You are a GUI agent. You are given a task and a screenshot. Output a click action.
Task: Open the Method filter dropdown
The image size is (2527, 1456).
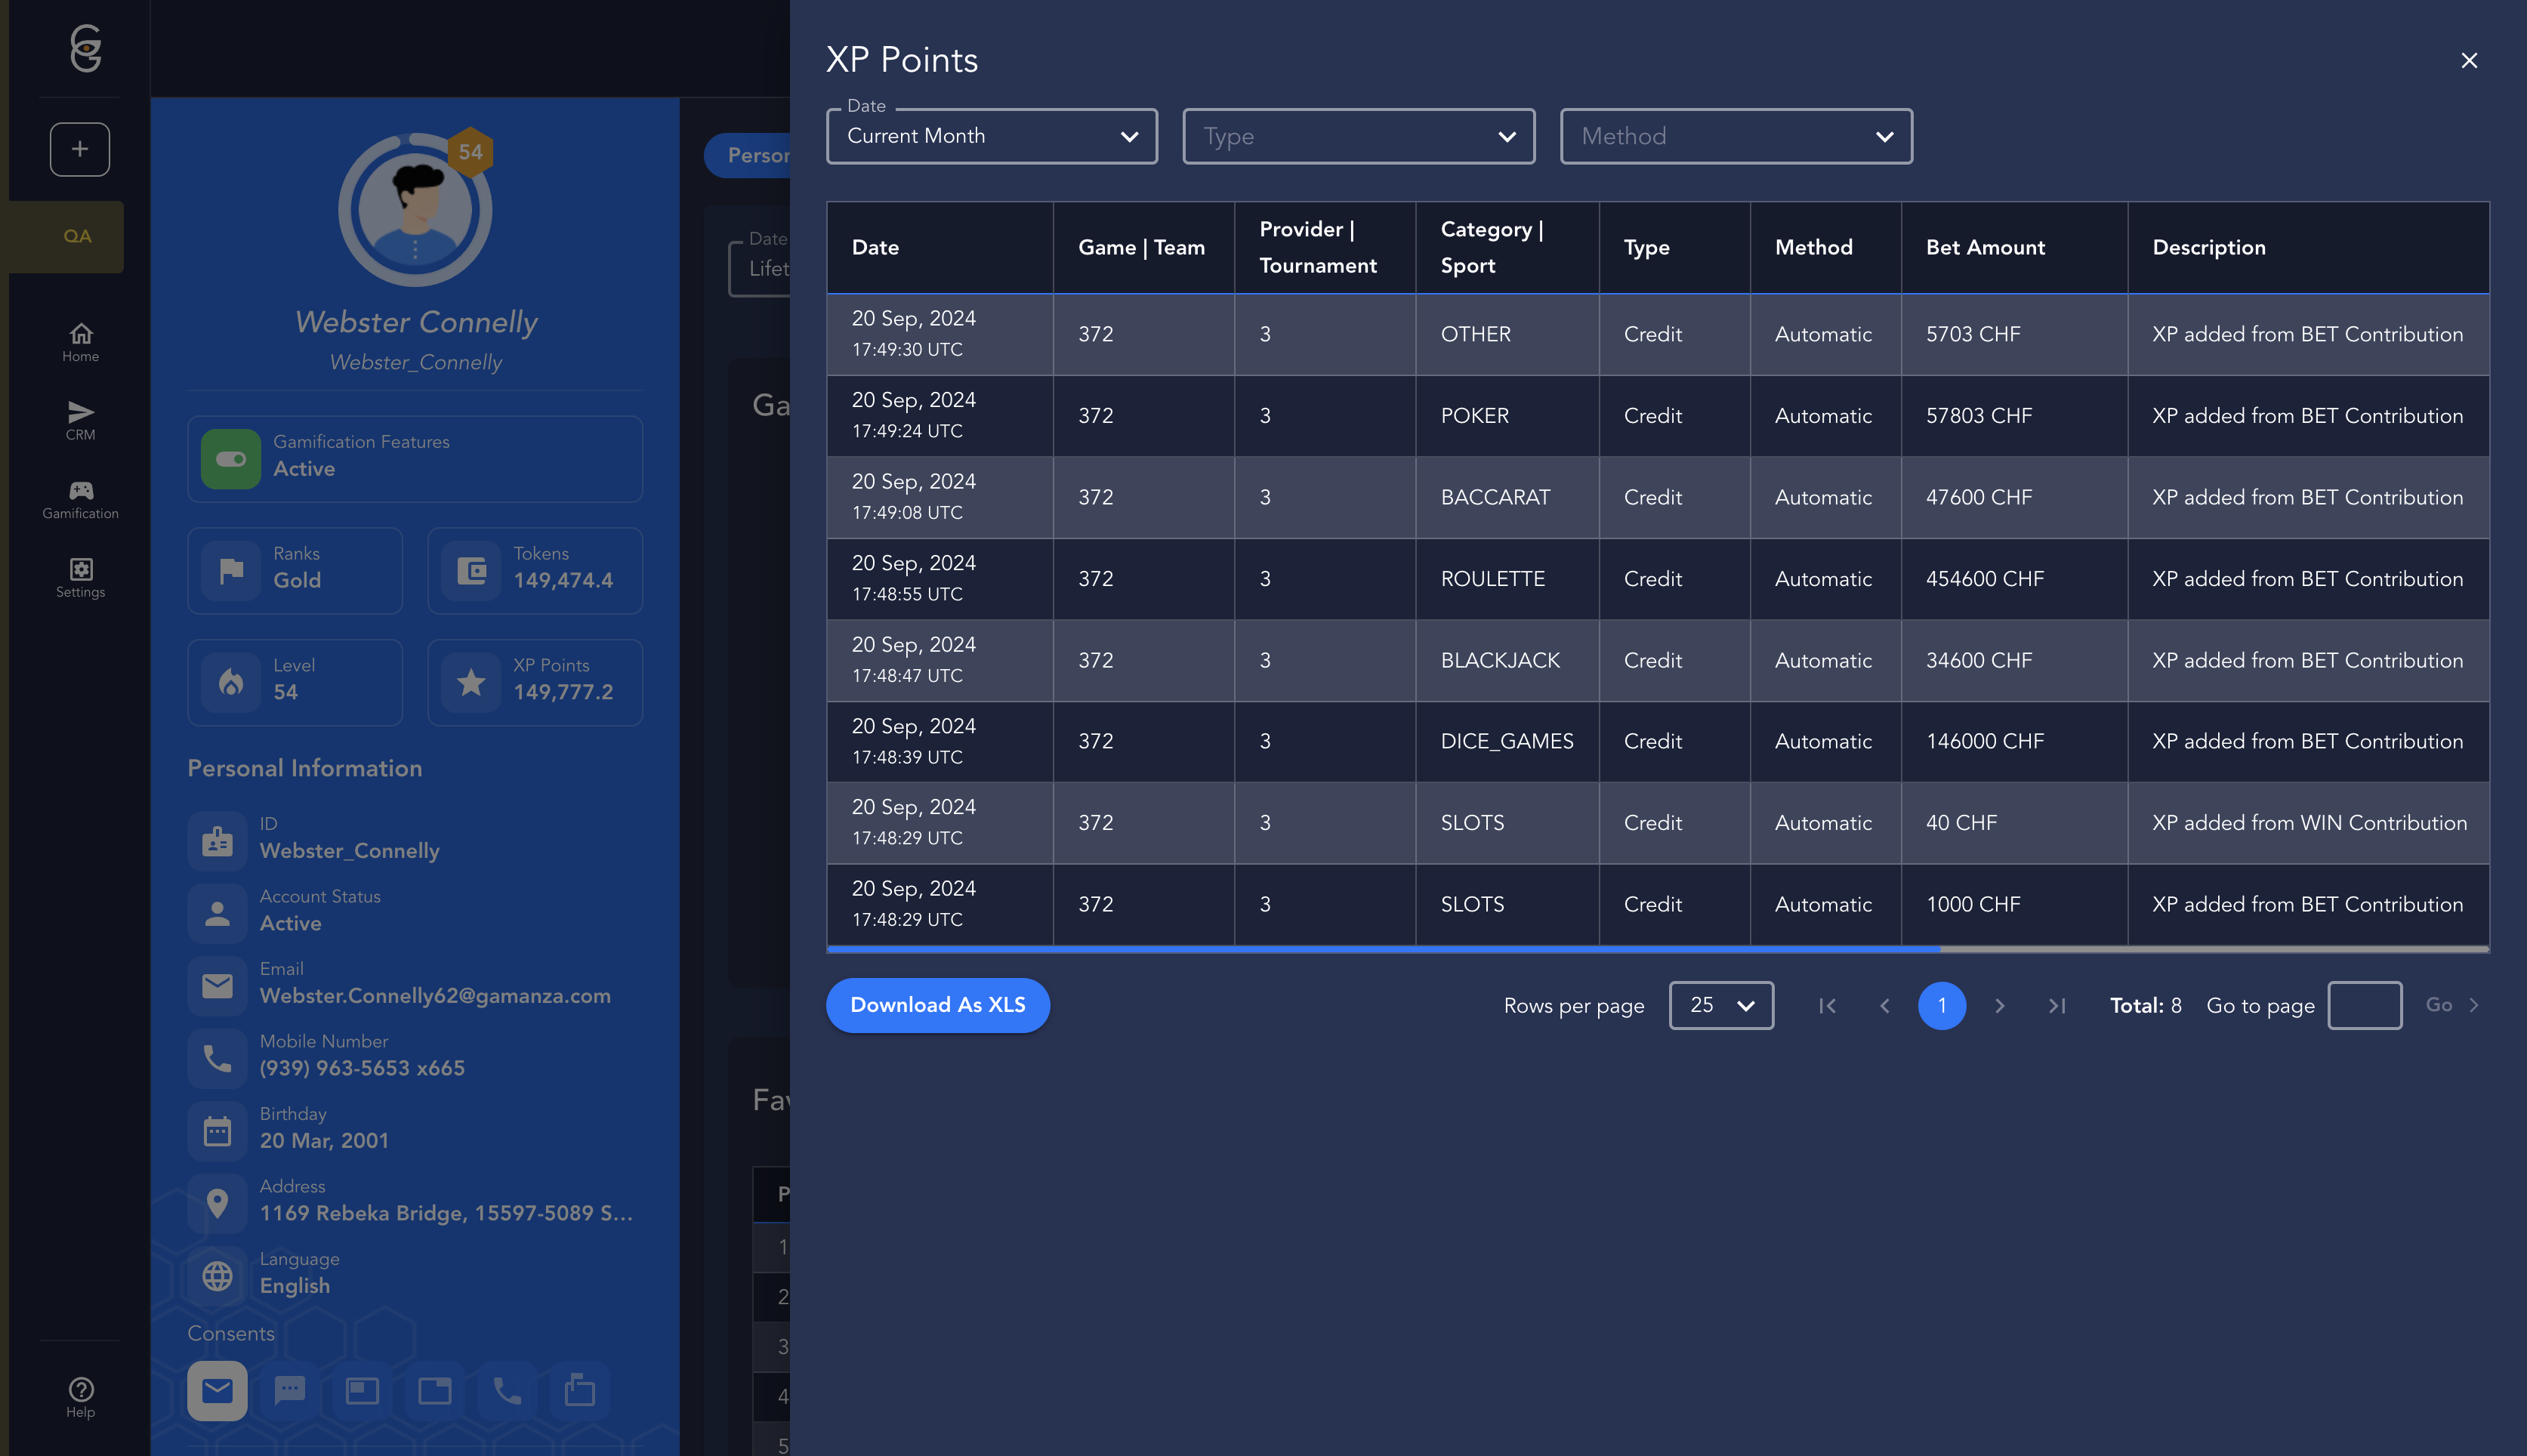pyautogui.click(x=1735, y=136)
